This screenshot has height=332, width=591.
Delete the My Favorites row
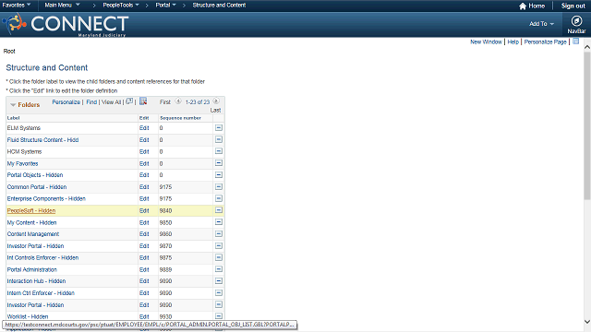(x=219, y=163)
